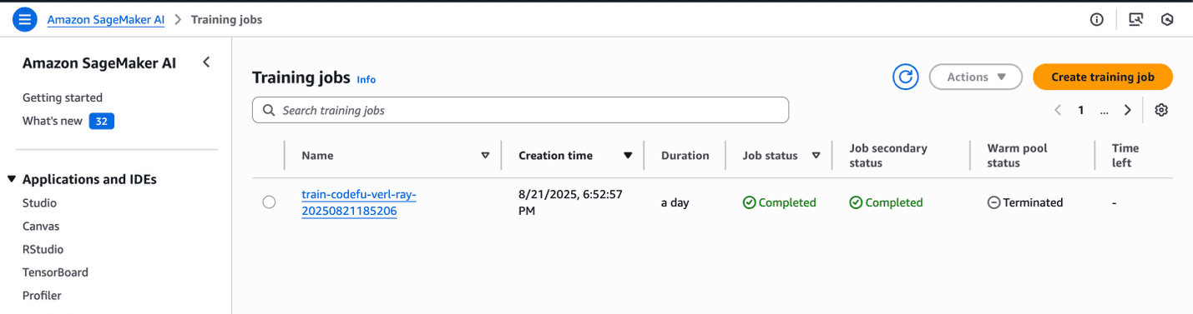Image resolution: width=1193 pixels, height=314 pixels.
Task: Click the refresh training jobs icon
Action: [x=905, y=77]
